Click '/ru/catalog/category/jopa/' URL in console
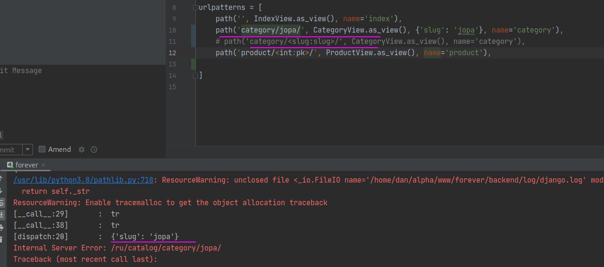The image size is (604, 267). [x=166, y=248]
